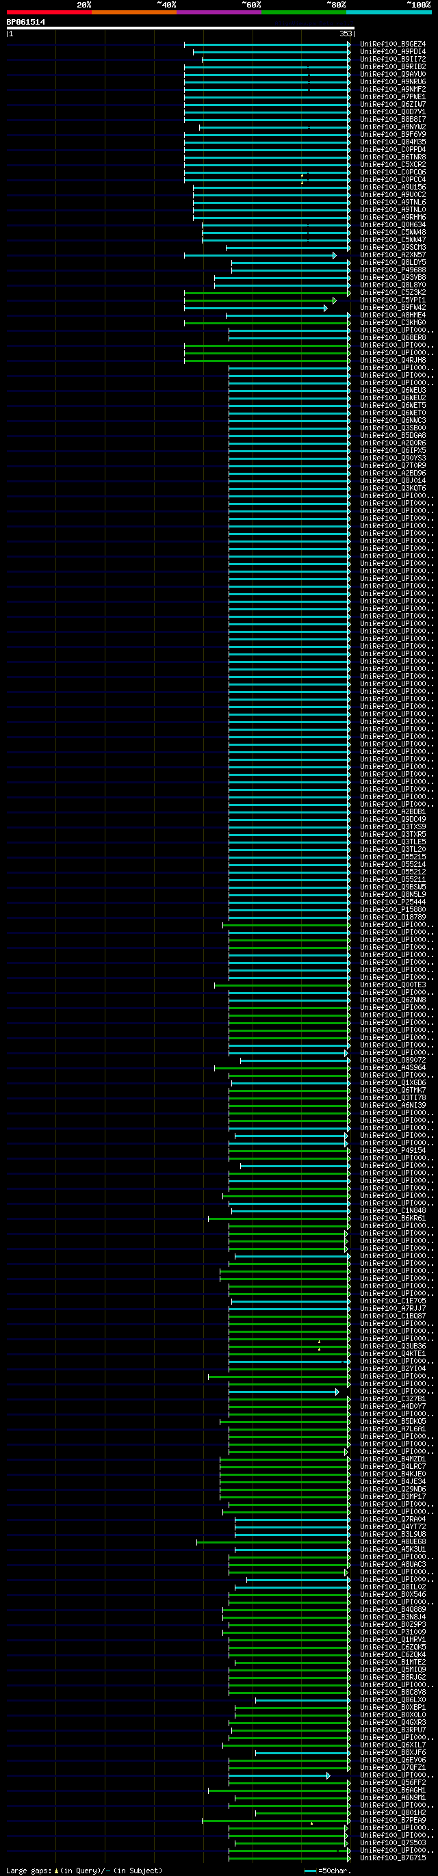Click the white query sequence bar
Image resolution: width=438 pixels, height=1876 pixels.
point(180,29)
